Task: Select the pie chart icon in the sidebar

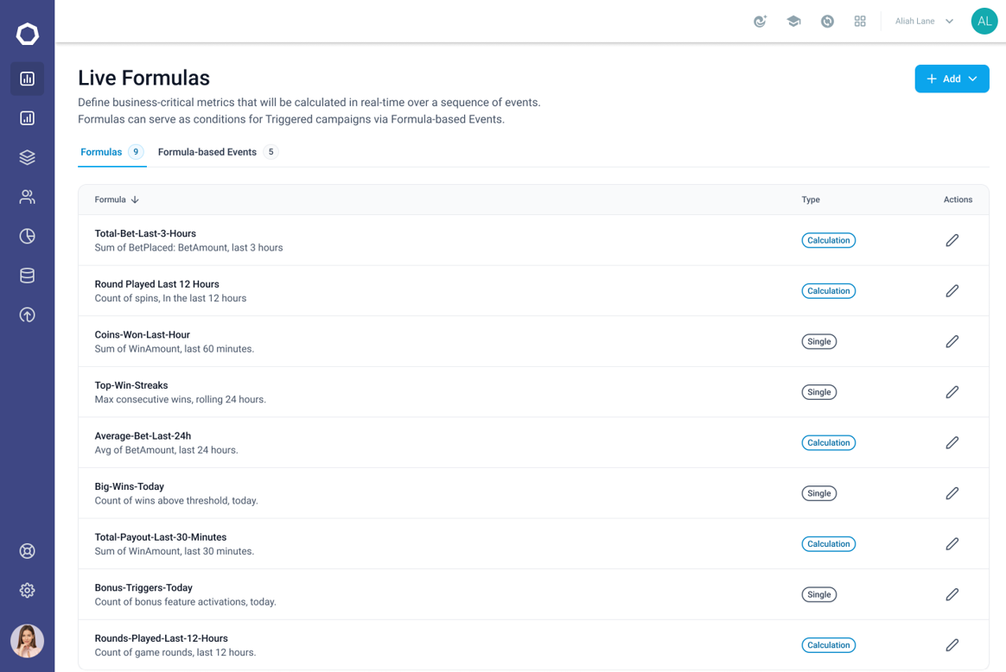Action: [x=27, y=236]
